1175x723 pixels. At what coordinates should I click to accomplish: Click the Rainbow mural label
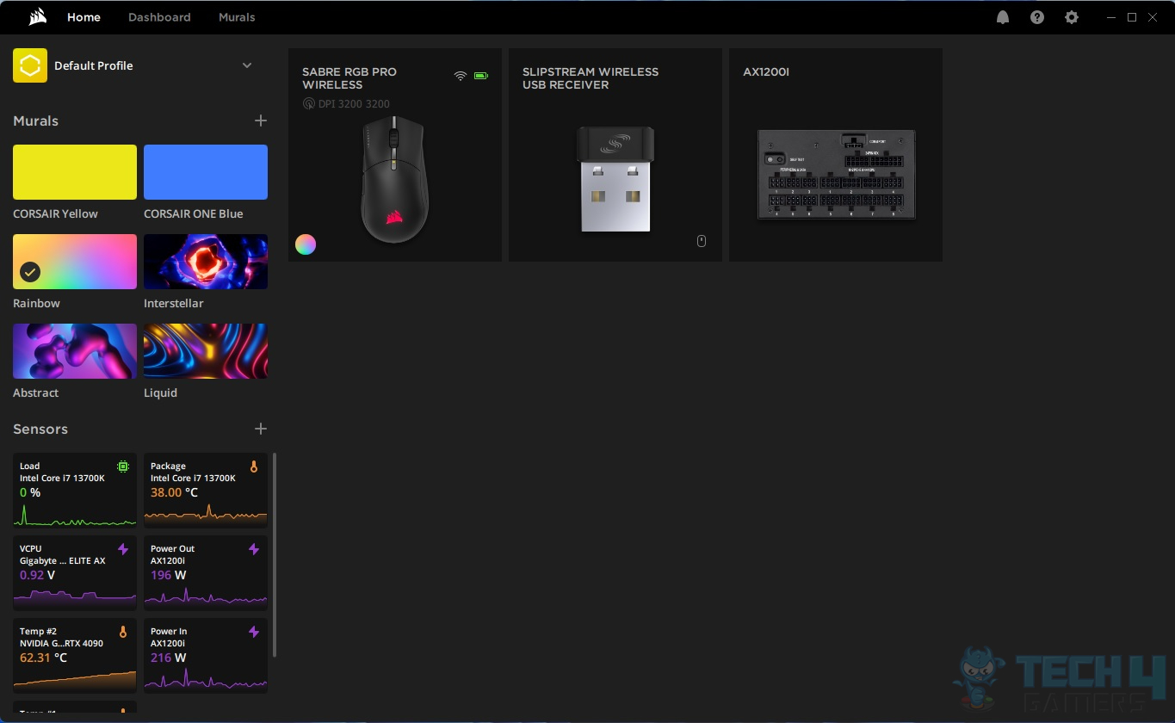click(x=36, y=304)
